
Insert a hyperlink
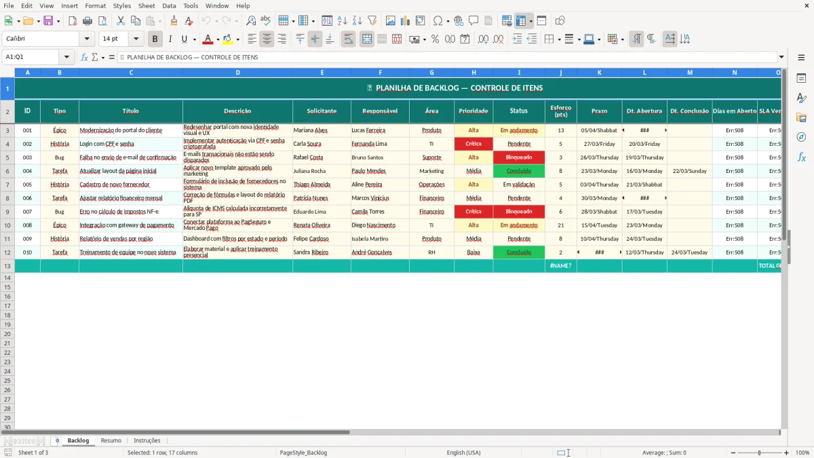tap(459, 21)
